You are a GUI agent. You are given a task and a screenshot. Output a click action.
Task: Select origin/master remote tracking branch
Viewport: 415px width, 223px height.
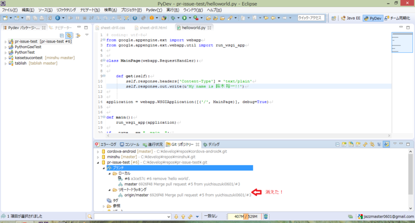[185, 195]
